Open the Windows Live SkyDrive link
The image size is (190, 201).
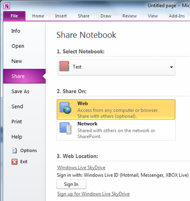pyautogui.click(x=81, y=167)
